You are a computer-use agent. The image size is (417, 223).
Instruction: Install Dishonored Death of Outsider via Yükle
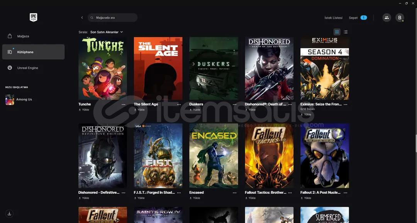click(x=251, y=110)
